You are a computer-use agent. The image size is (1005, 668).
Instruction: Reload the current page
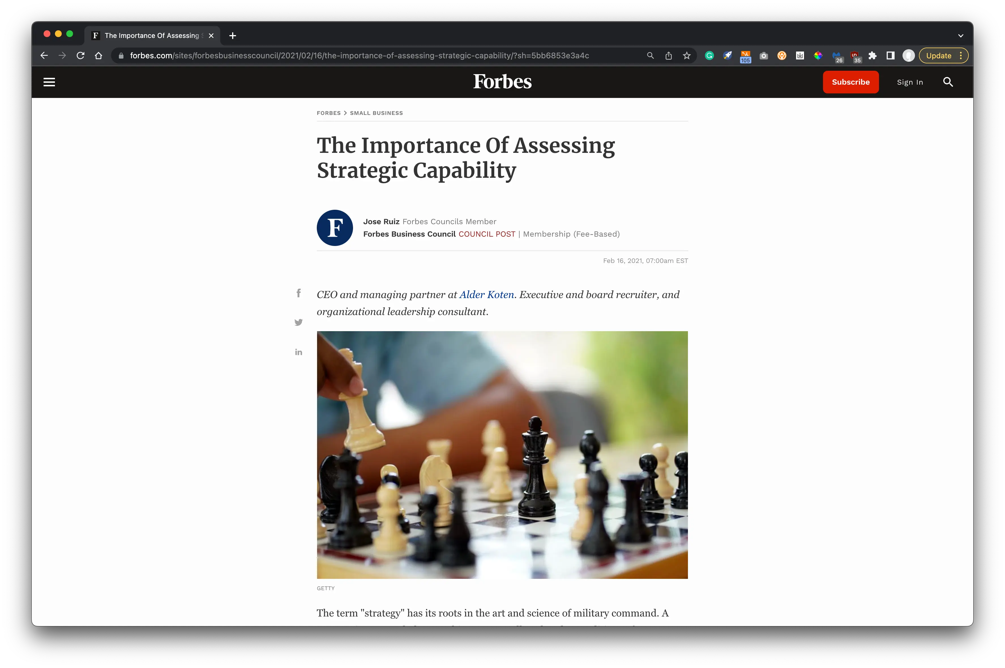[x=80, y=56]
